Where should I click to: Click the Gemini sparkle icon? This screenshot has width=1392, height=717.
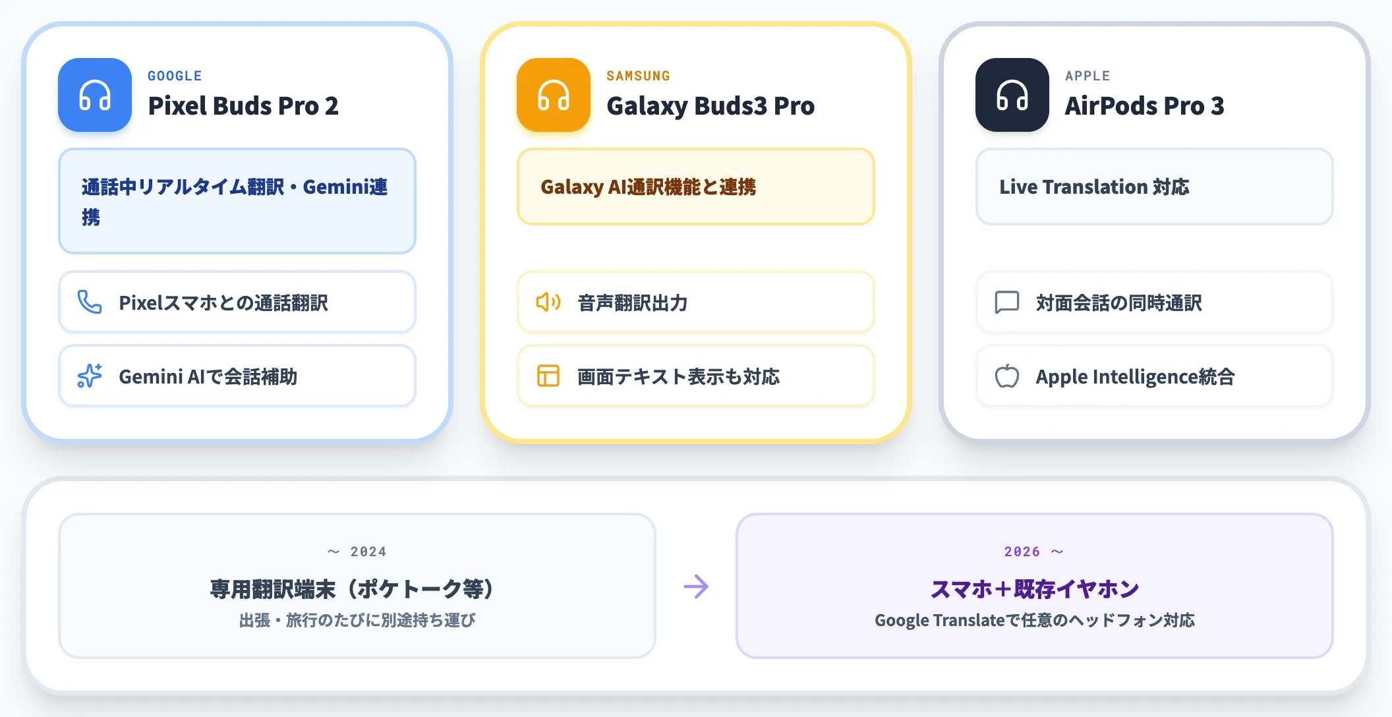pyautogui.click(x=90, y=376)
